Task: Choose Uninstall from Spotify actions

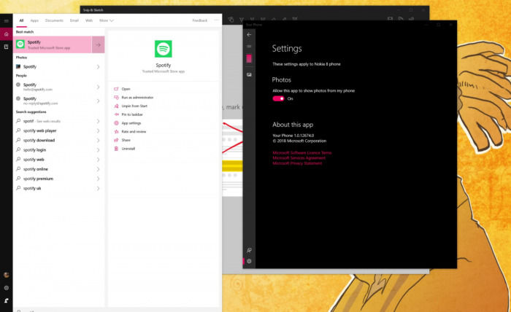Action: pyautogui.click(x=128, y=149)
